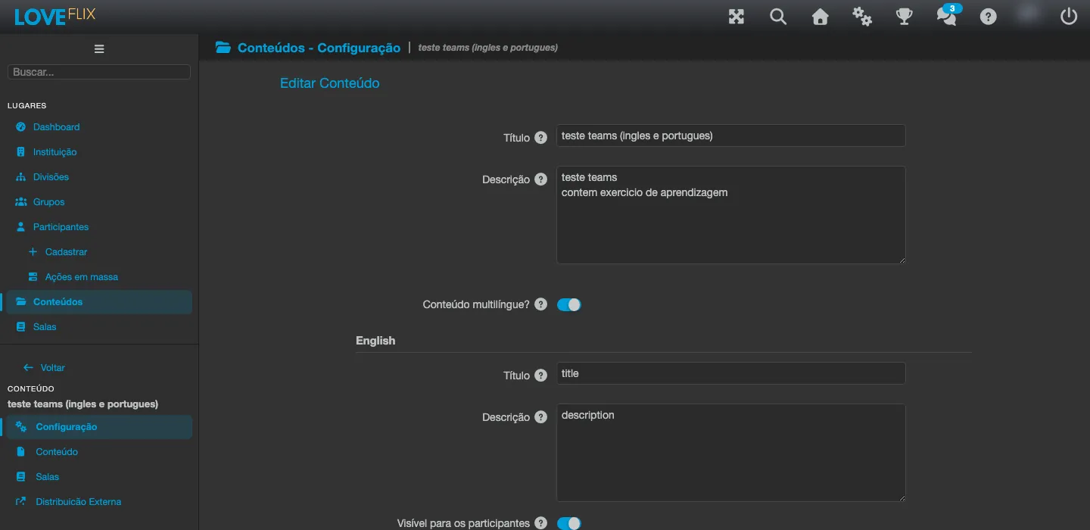Click the main Descrição text area
Screen dimensions: 1090x530
pos(730,215)
